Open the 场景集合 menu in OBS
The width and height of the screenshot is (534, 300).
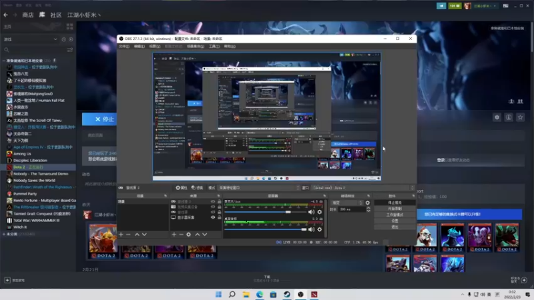point(196,46)
